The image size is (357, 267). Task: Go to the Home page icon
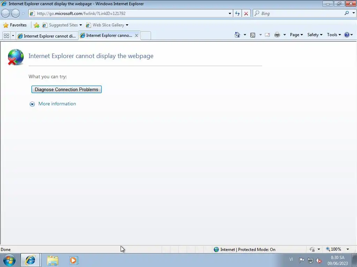[x=237, y=35]
